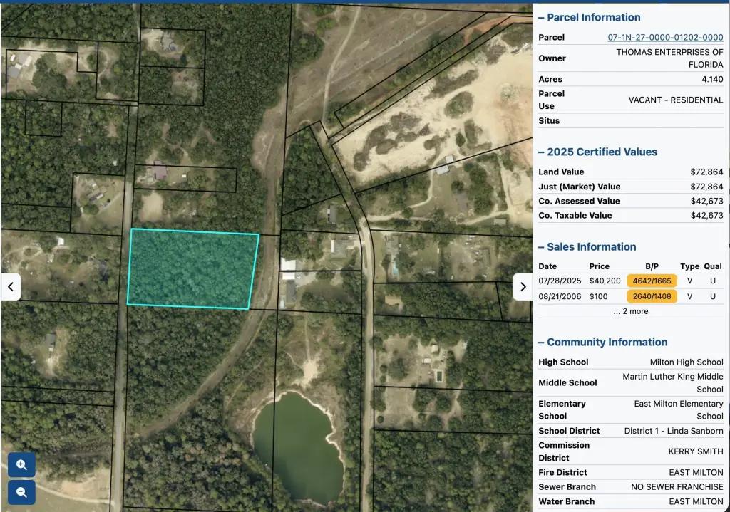Open book/page record 2640/1408

(x=652, y=296)
